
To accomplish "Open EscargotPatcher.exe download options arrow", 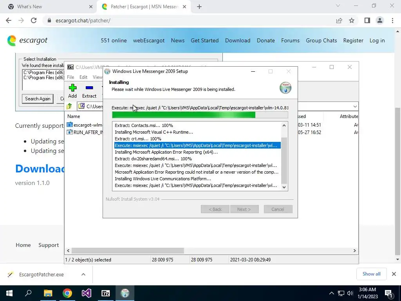I will [83, 274].
